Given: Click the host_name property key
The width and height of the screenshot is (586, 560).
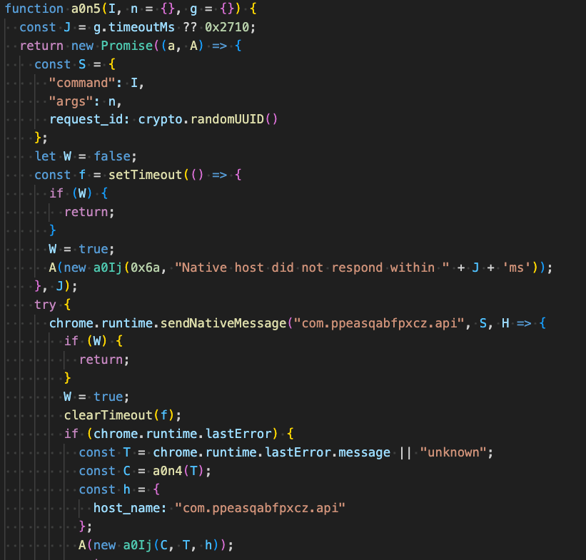Looking at the screenshot, I should point(127,508).
